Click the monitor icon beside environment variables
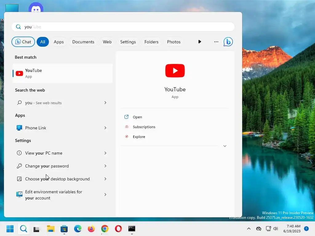This screenshot has width=315, height=236. tap(19, 195)
